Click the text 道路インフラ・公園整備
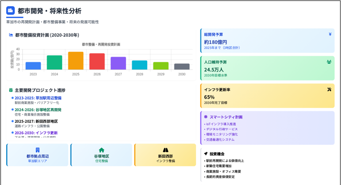Screen dimensions: 341x185 point(32,126)
